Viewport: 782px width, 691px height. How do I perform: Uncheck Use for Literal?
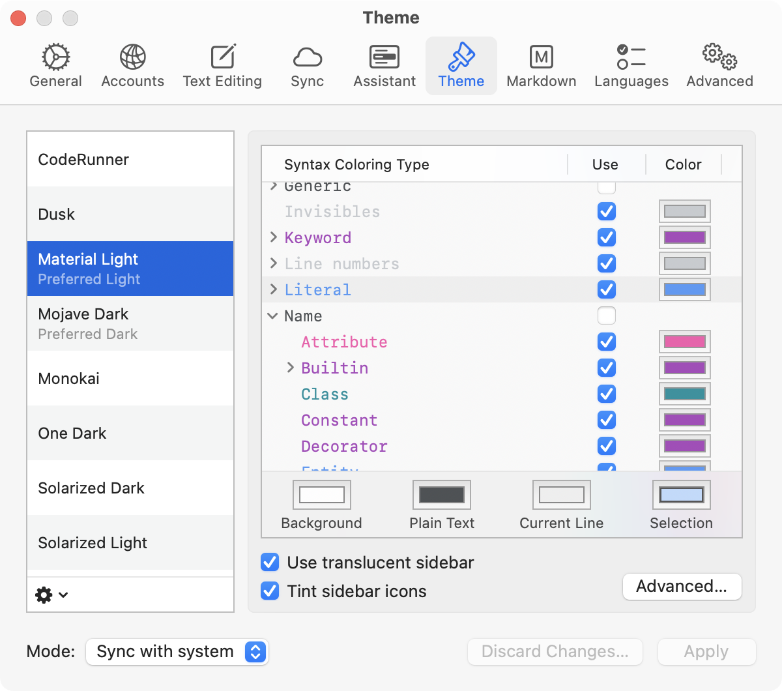tap(607, 289)
